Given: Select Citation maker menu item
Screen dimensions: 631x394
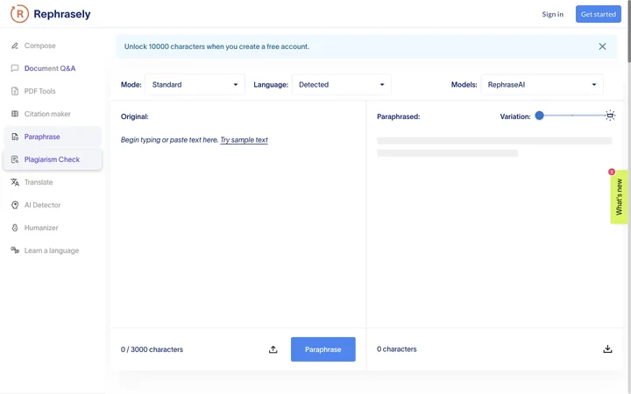Looking at the screenshot, I should (53, 114).
